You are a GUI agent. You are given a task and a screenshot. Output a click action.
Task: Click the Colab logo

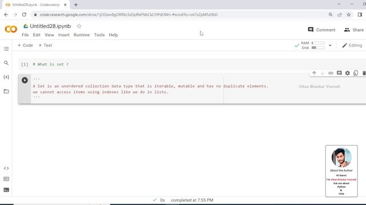tap(11, 29)
